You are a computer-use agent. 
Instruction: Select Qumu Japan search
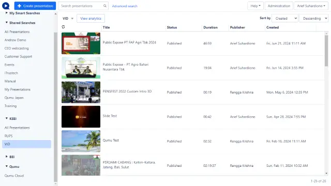tap(14, 98)
